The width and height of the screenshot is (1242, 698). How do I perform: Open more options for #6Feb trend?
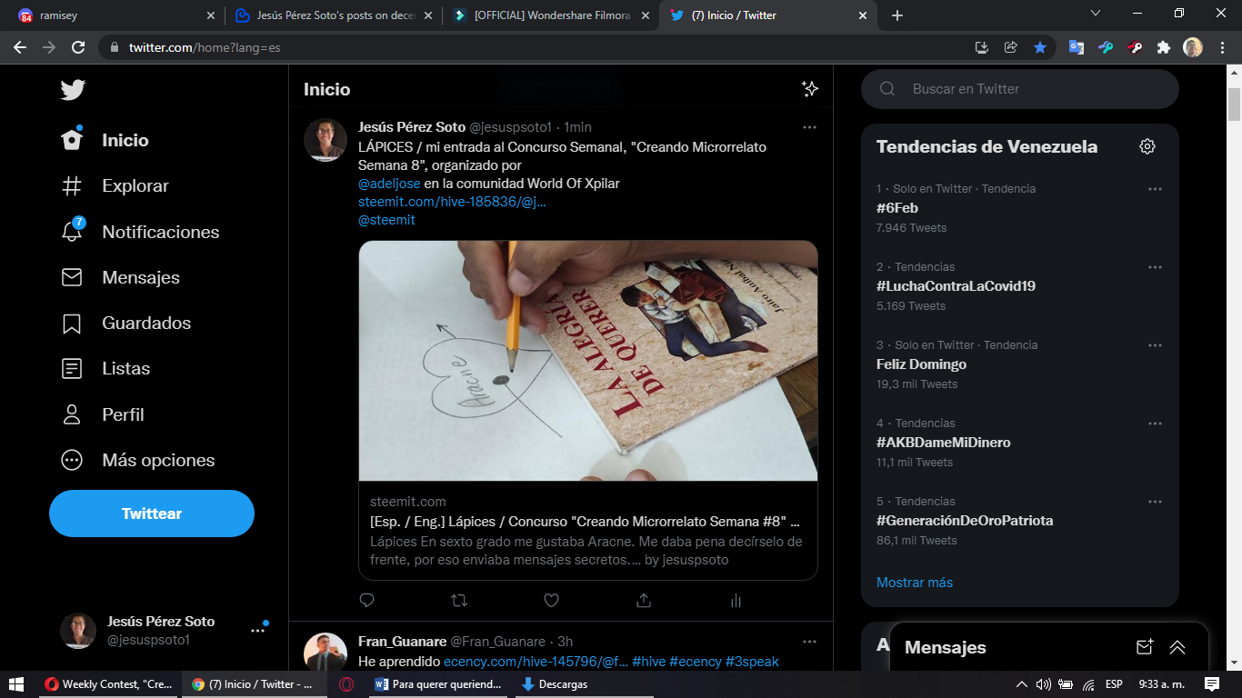pyautogui.click(x=1155, y=189)
